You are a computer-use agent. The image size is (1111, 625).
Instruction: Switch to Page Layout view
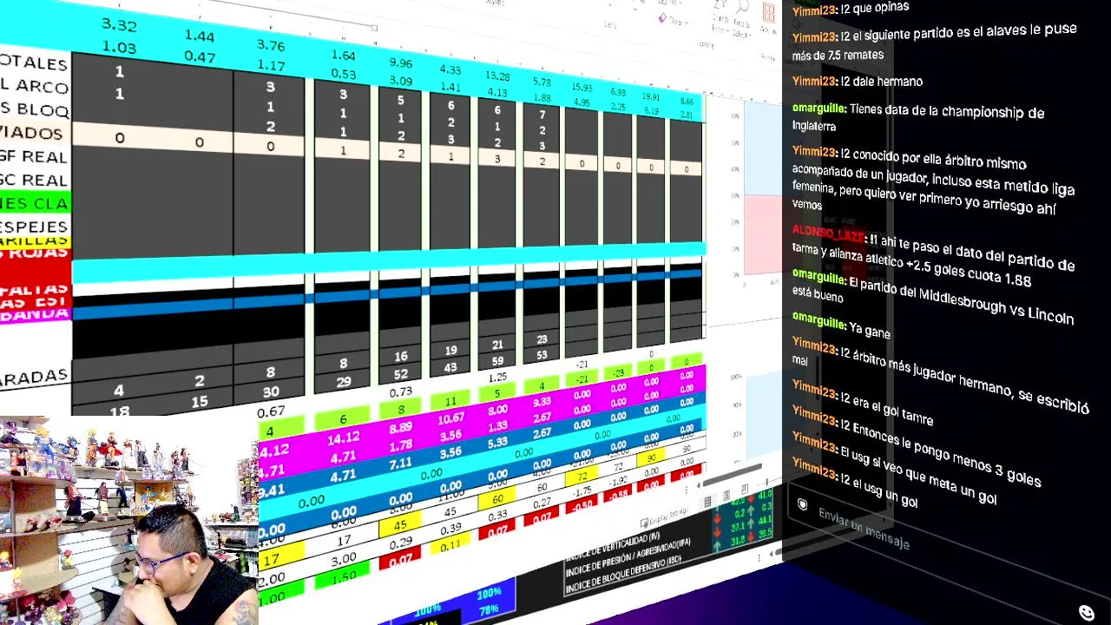pyautogui.click(x=726, y=496)
